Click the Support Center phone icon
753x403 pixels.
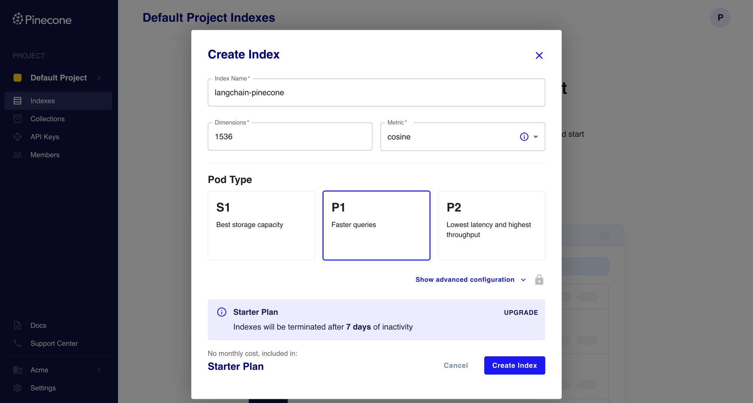17,343
